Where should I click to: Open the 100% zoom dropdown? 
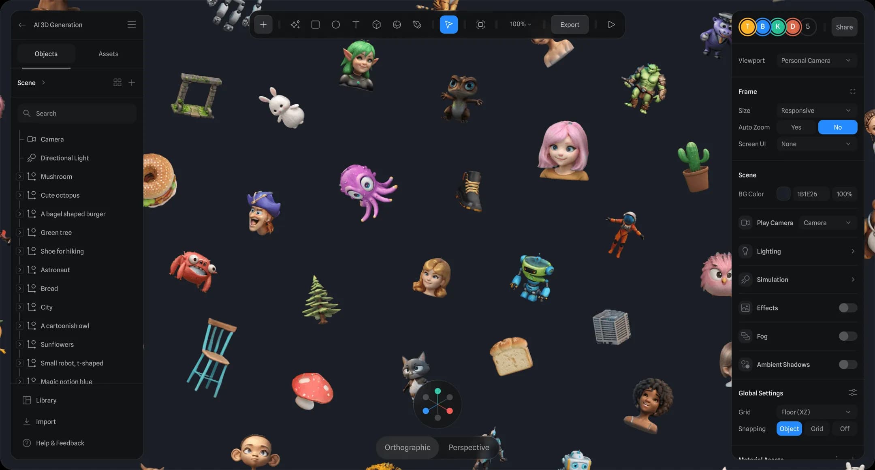coord(521,24)
